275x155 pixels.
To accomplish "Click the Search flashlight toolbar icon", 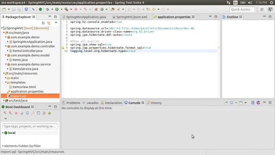I will 119,9.
